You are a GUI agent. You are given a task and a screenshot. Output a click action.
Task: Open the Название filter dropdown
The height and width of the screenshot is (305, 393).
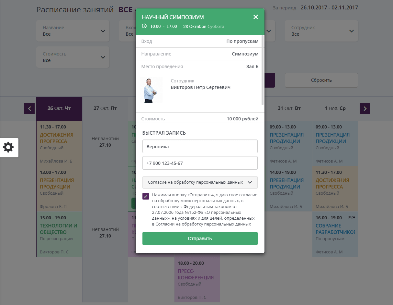tap(73, 31)
